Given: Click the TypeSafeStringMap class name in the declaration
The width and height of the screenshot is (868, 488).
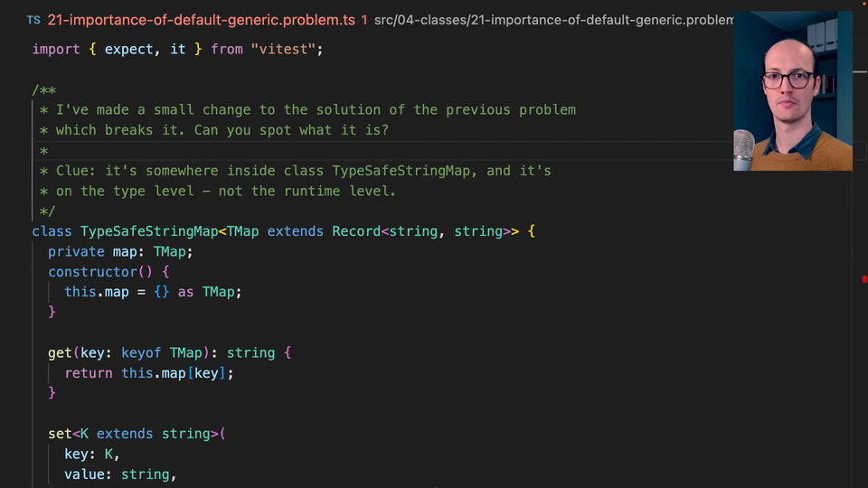Looking at the screenshot, I should pyautogui.click(x=149, y=231).
